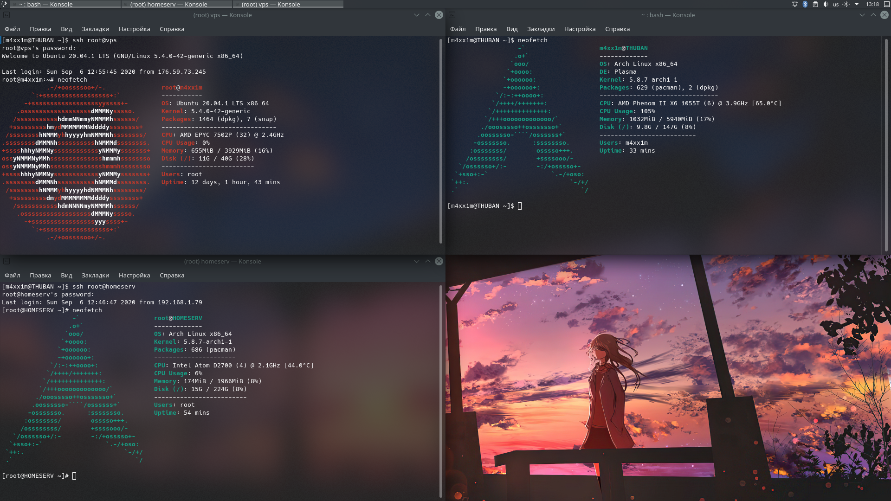This screenshot has height=501, width=891.
Task: Click the bash Konsole window menu icon
Action: 452,15
